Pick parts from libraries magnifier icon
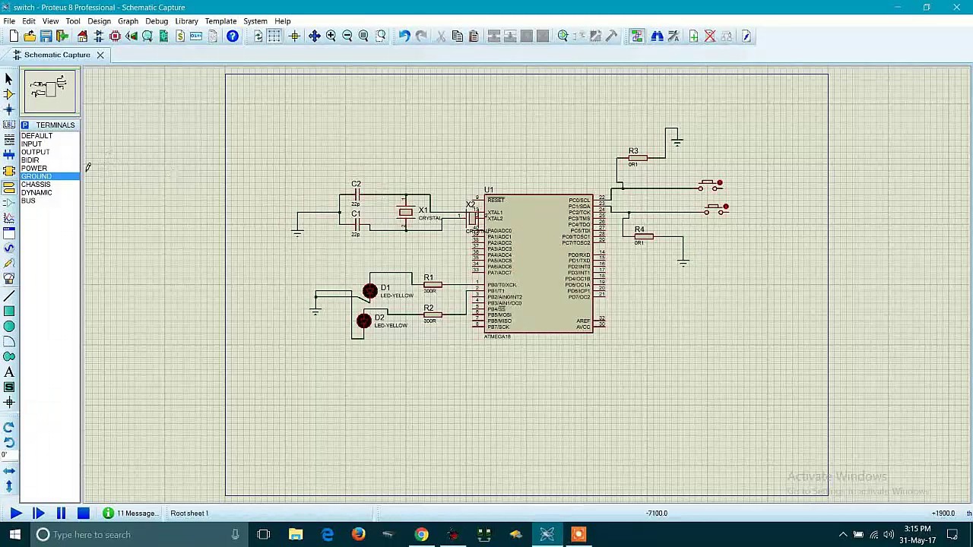The width and height of the screenshot is (973, 547). point(563,36)
